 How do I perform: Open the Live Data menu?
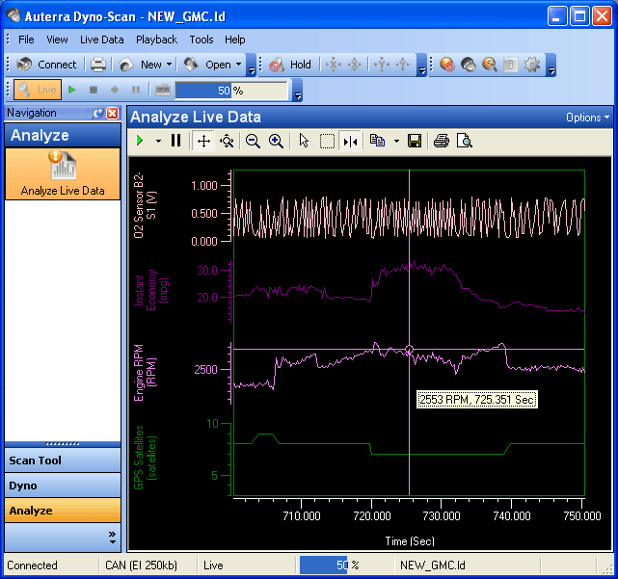coord(101,39)
